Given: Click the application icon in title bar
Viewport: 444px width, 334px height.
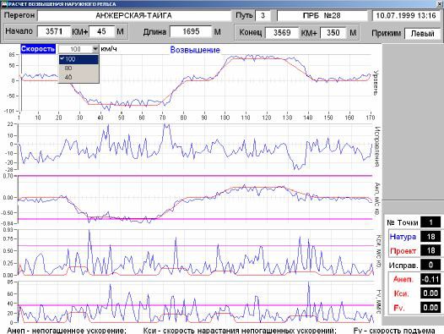Looking at the screenshot, I should click(4, 4).
